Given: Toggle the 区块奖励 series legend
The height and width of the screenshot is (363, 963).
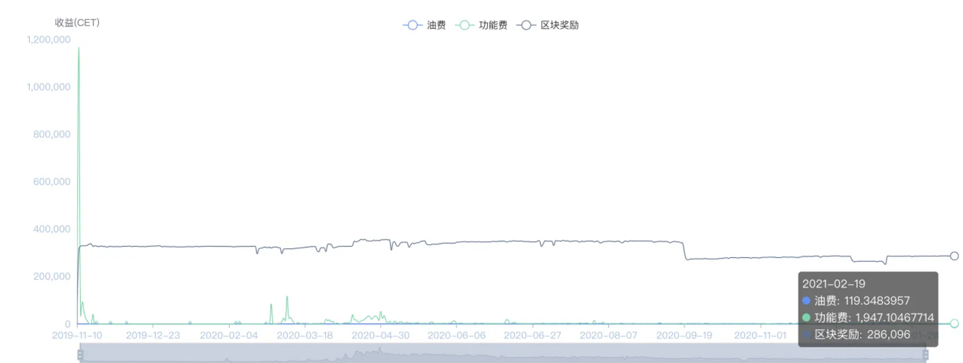Looking at the screenshot, I should coord(547,25).
